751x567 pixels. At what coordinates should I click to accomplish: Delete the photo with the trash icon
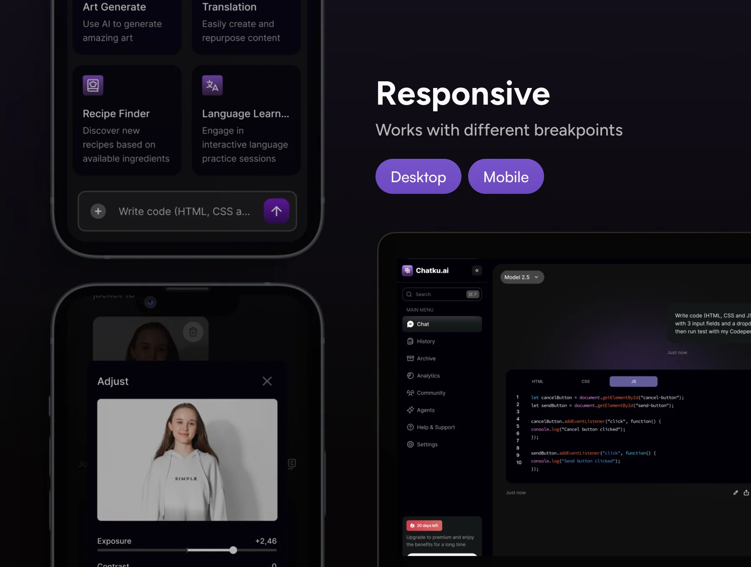(x=193, y=332)
